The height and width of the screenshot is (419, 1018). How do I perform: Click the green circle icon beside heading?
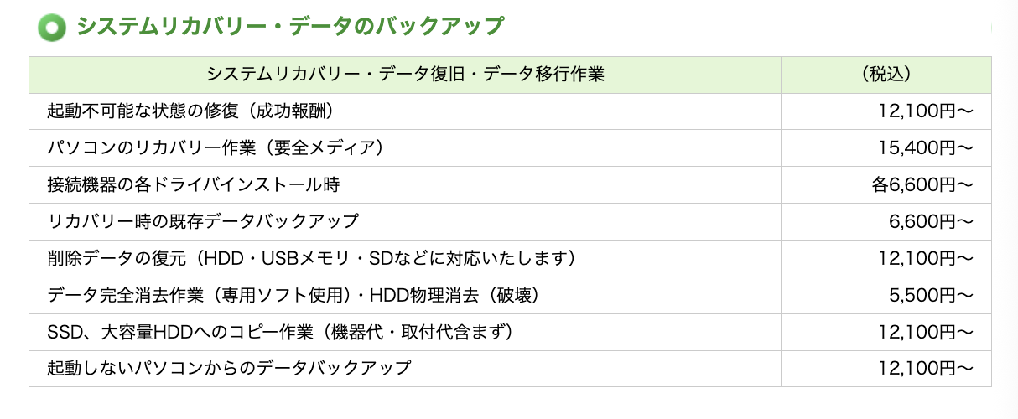tap(52, 27)
